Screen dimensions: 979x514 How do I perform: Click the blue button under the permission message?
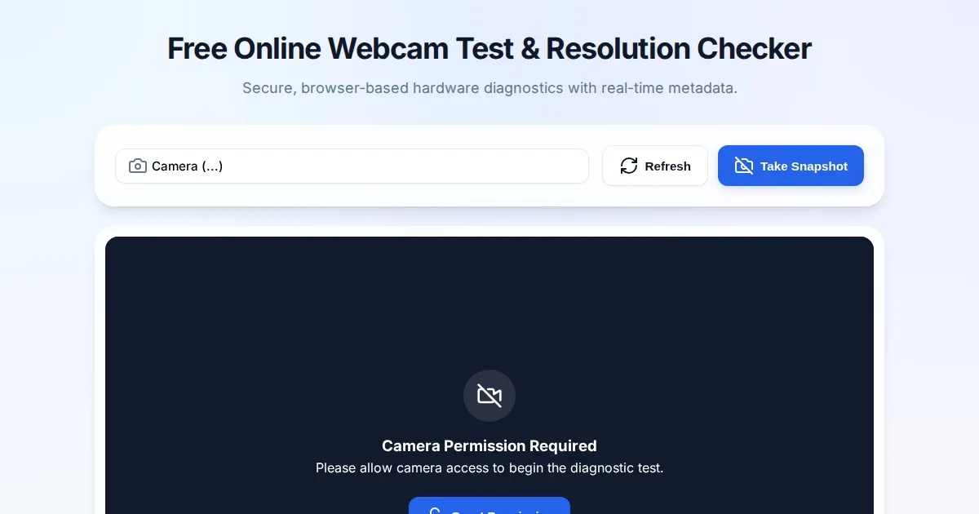(489, 506)
